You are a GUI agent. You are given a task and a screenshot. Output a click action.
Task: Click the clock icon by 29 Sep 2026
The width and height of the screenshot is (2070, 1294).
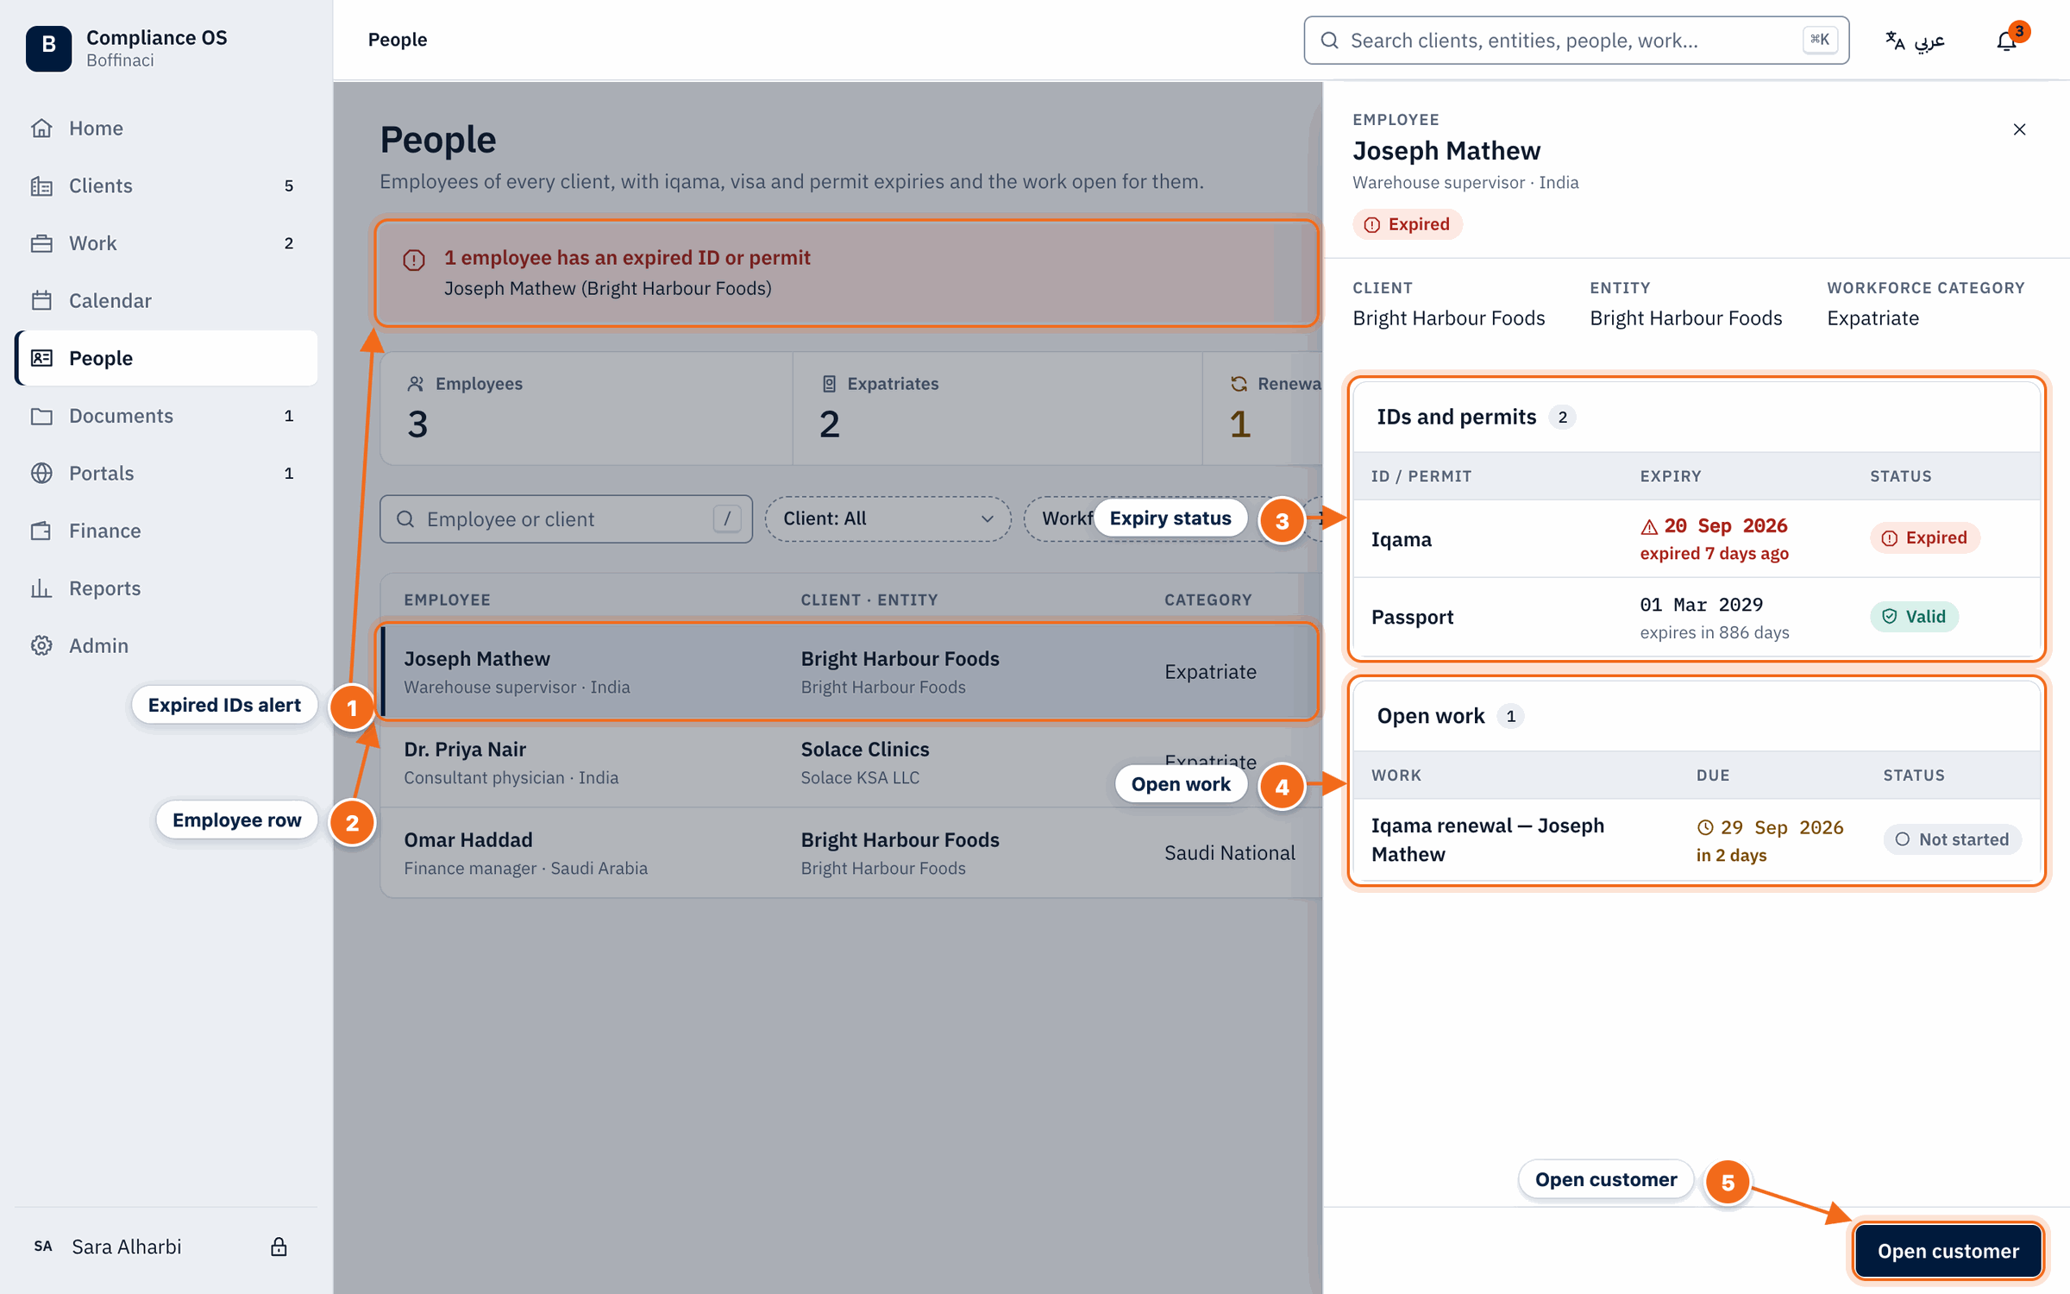(x=1705, y=827)
